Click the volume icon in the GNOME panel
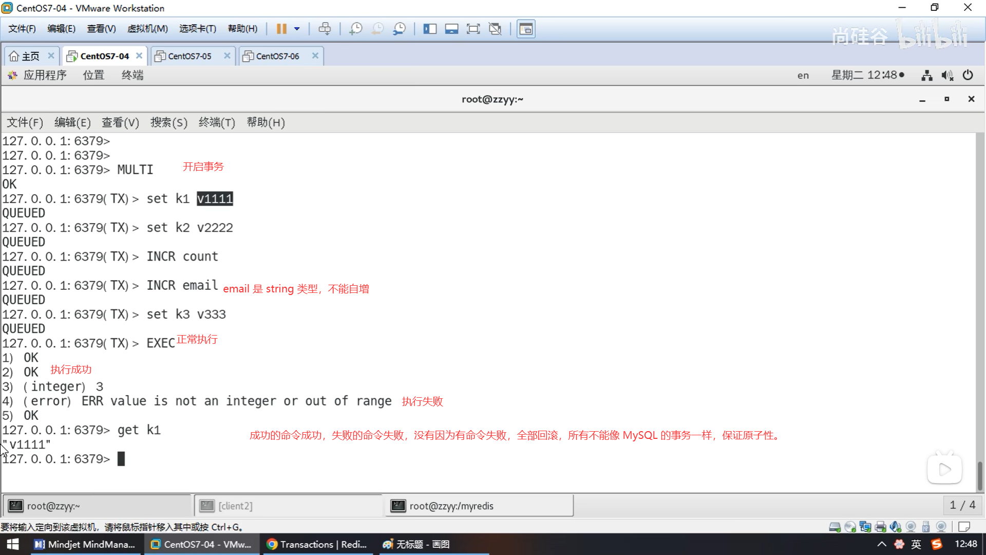The image size is (986, 555). coord(947,76)
